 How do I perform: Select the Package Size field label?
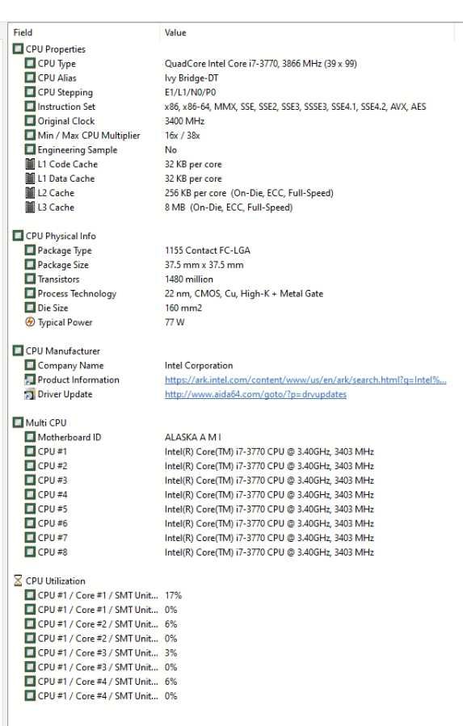click(x=63, y=264)
